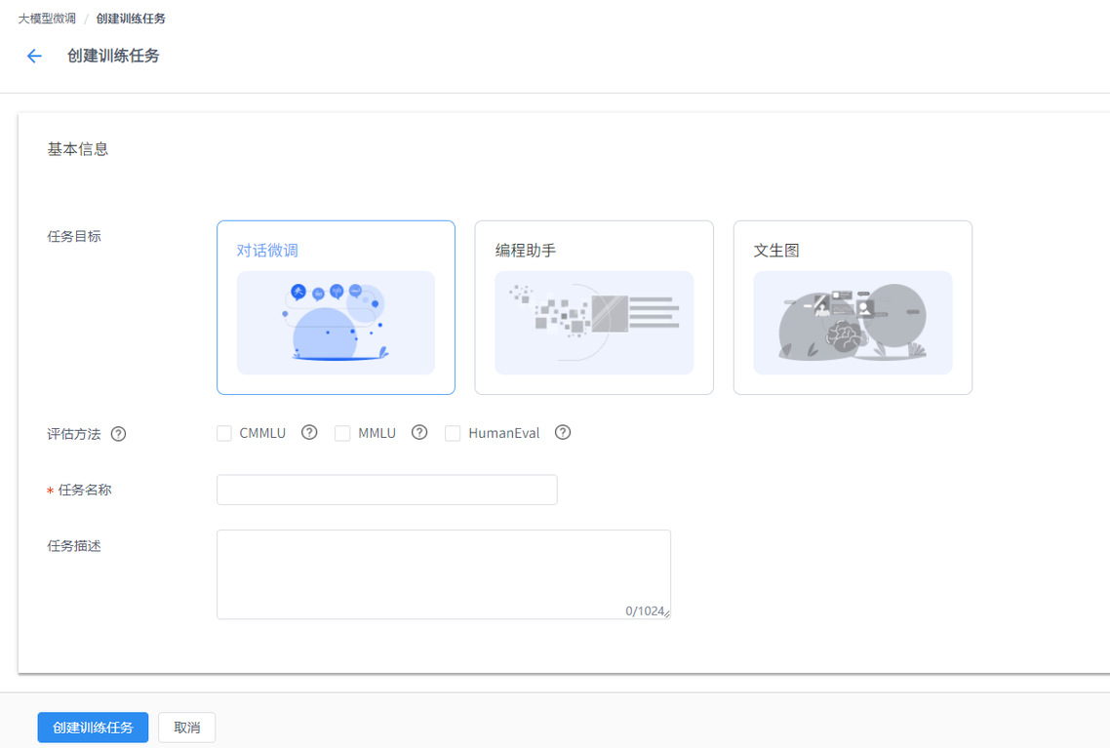Image resolution: width=1110 pixels, height=748 pixels.
Task: Open the MMLU help tooltip icon
Action: click(419, 433)
